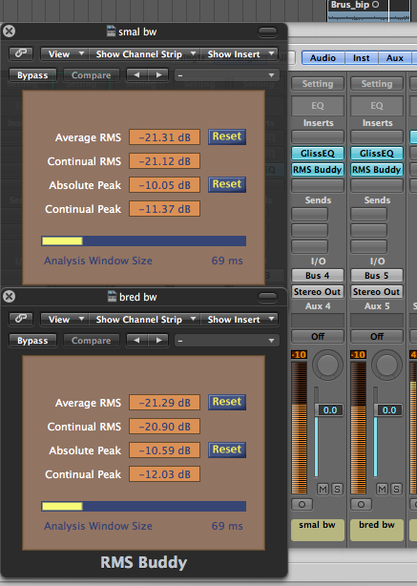Click peak level display on smal bw strip

point(300,354)
